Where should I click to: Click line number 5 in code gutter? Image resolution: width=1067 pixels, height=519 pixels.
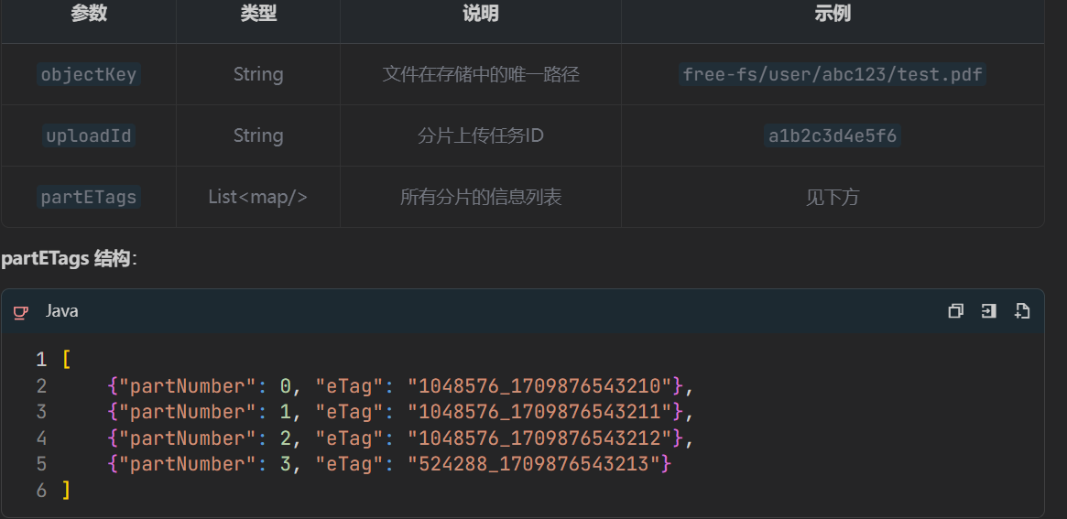41,464
